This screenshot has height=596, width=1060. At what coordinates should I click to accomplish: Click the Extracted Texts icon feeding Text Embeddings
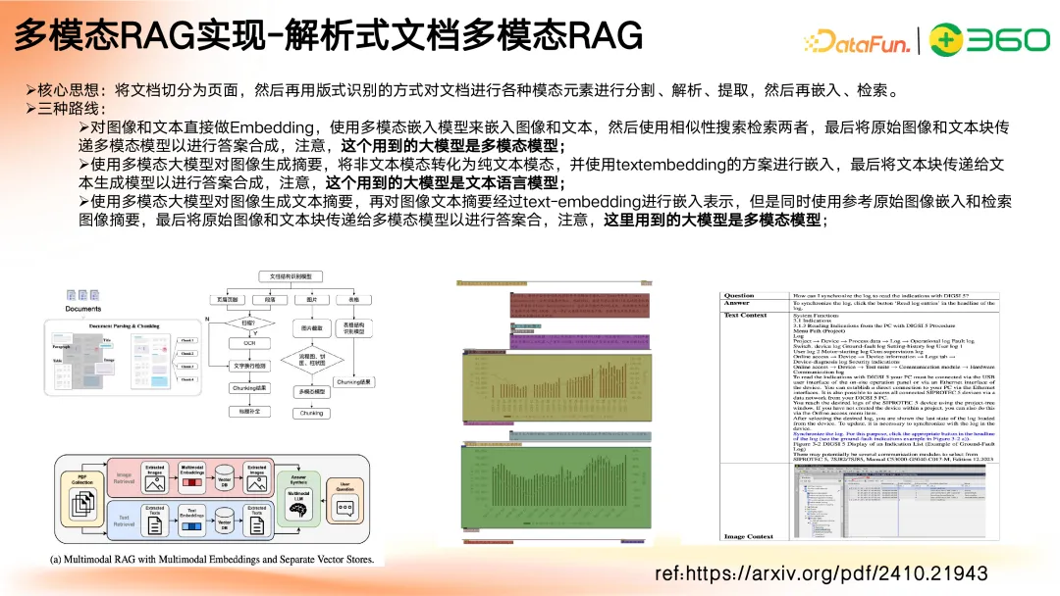click(155, 525)
